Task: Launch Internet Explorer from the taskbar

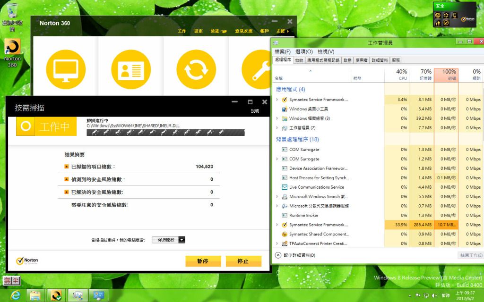Action: coord(15,295)
